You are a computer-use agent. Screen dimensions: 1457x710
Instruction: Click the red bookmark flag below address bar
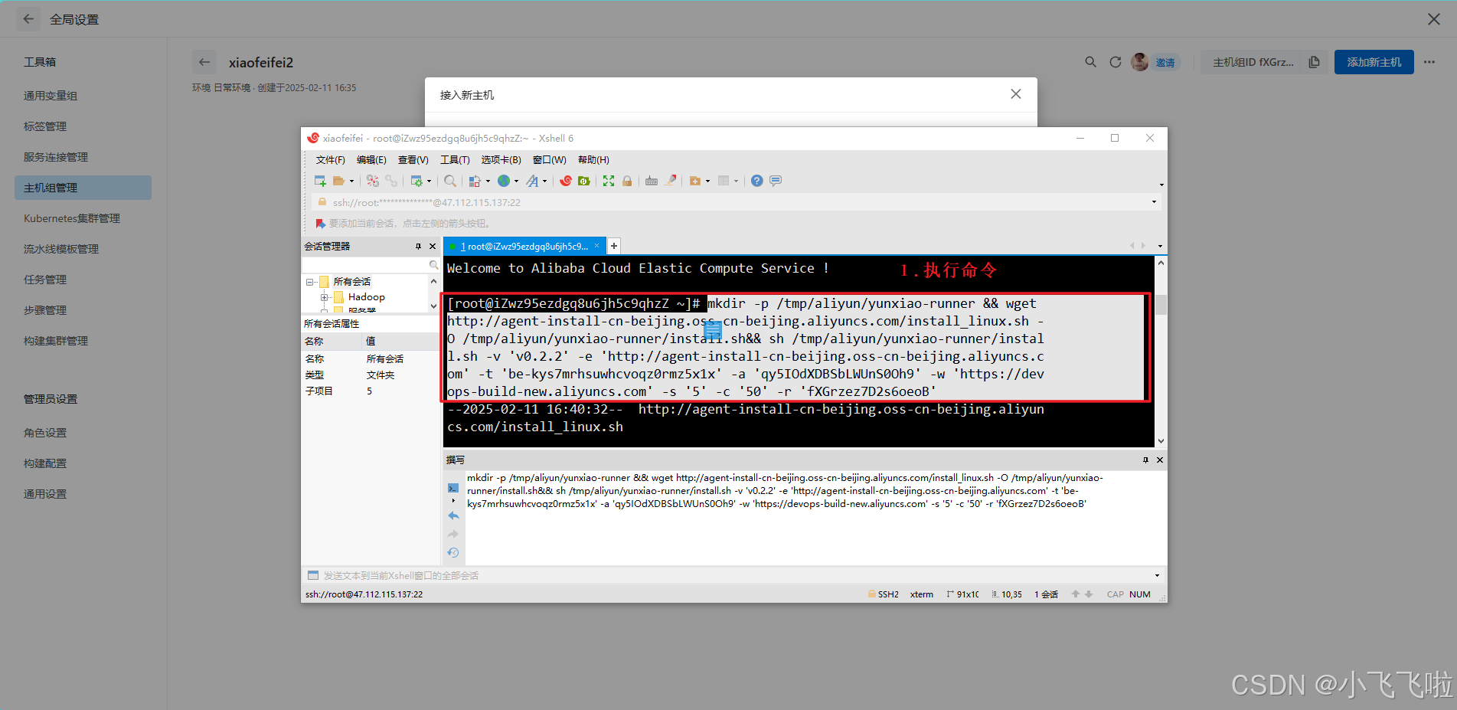click(321, 223)
